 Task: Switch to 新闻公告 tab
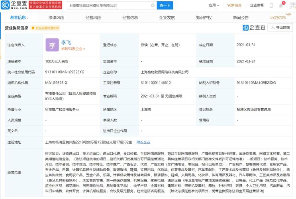241,18
